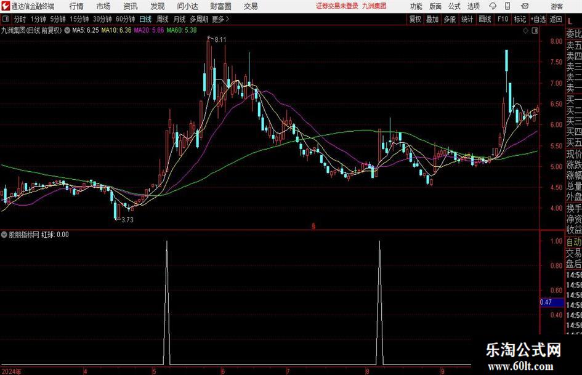Click the MA20: 5.86 indicator label
Image resolution: width=582 pixels, height=375 pixels.
[x=148, y=30]
